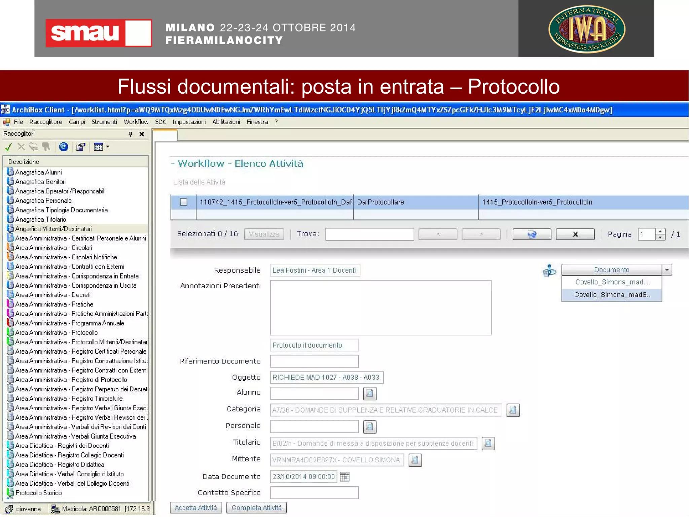Image resolution: width=689 pixels, height=517 pixels.
Task: Click the Oggetto field RICHIEDE MAD 1027
Action: 327,377
